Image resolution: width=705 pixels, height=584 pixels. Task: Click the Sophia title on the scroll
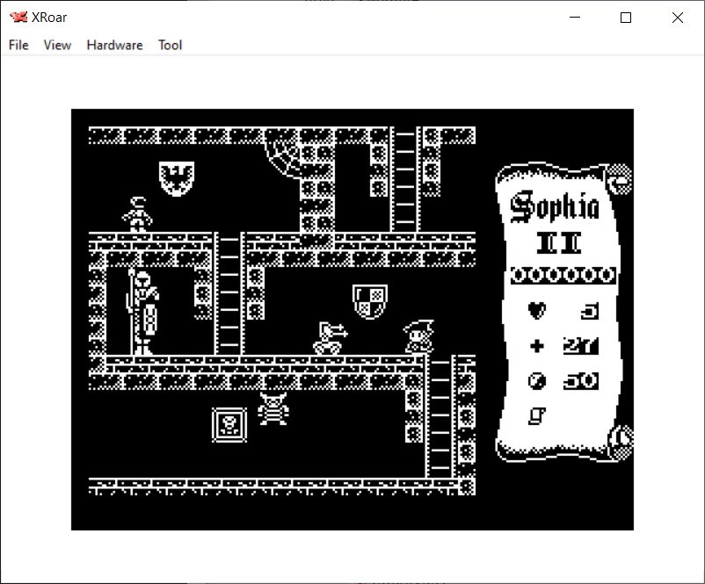(556, 206)
